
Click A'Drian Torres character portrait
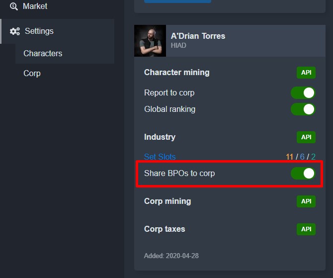[150, 41]
